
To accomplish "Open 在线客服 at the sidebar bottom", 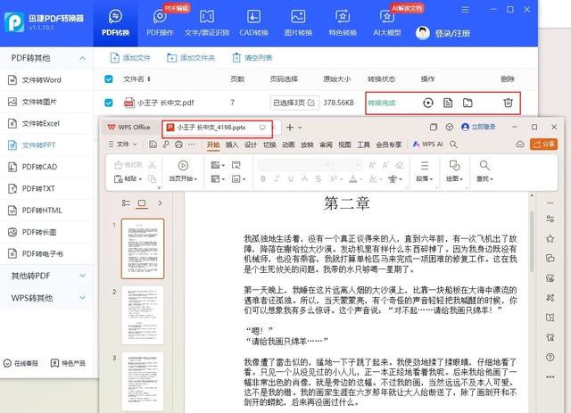I will (21, 363).
